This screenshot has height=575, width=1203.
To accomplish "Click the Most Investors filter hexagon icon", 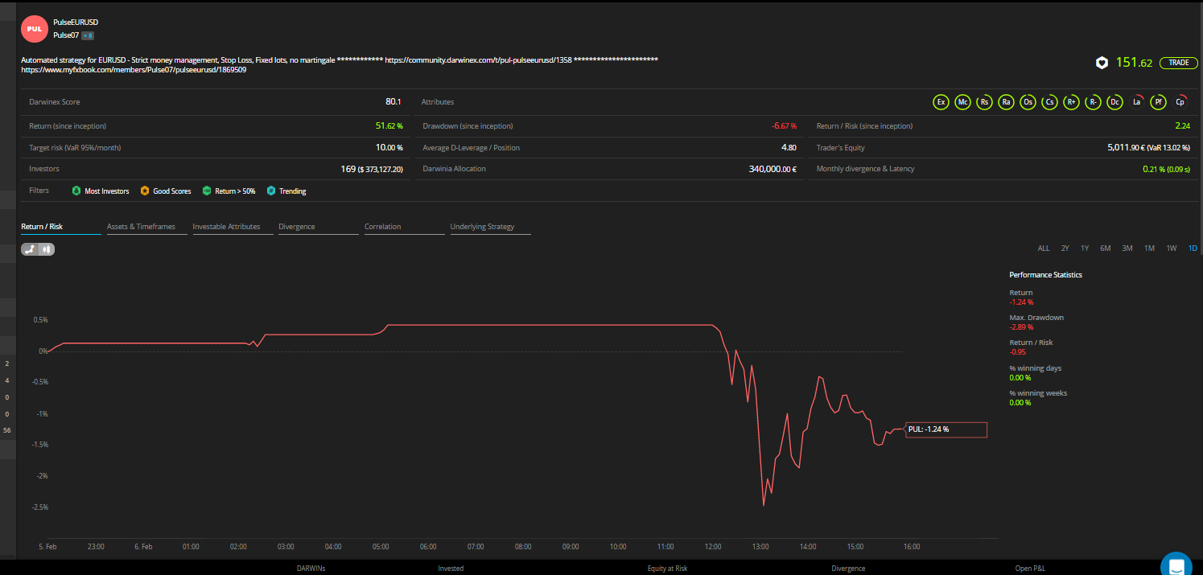I will pyautogui.click(x=76, y=191).
